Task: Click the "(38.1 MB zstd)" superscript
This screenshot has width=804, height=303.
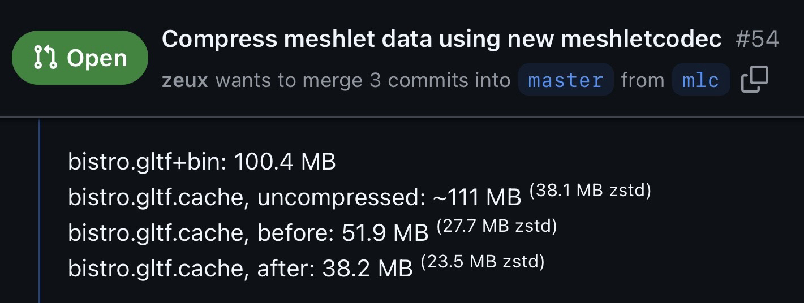Action: click(x=590, y=191)
